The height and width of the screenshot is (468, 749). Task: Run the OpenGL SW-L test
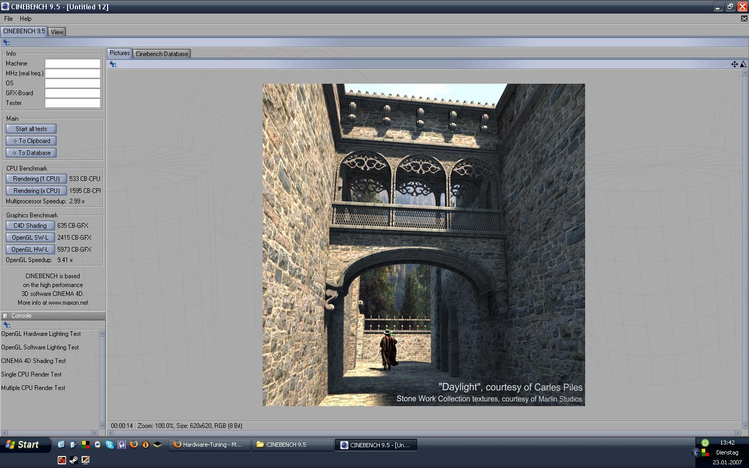[x=30, y=238]
